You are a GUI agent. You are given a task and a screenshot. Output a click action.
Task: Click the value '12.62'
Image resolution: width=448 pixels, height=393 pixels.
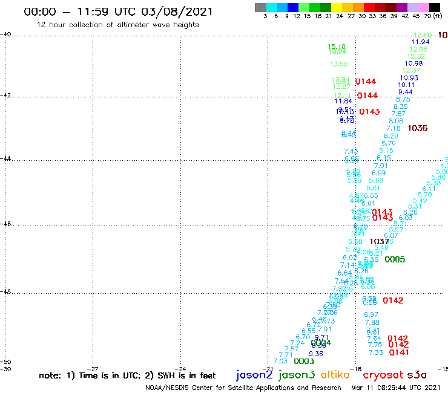[x=416, y=56]
